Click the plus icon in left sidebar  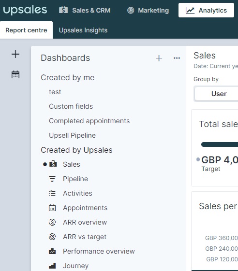(x=15, y=54)
